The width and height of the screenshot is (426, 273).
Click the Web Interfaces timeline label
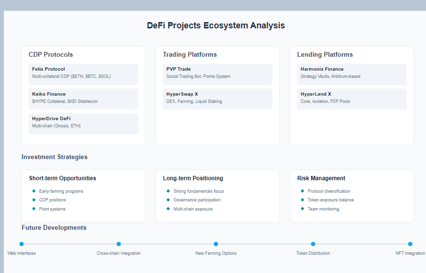click(22, 253)
